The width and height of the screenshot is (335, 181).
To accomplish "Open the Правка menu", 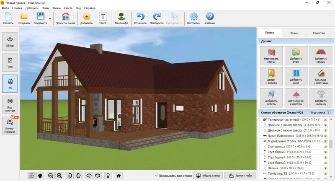I will [17, 8].
